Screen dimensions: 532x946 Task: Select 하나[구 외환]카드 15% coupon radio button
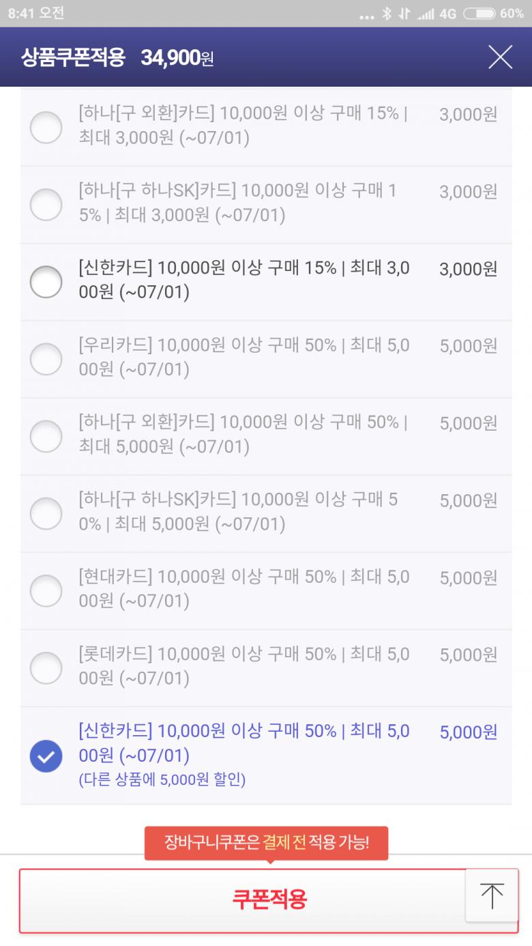(x=46, y=127)
